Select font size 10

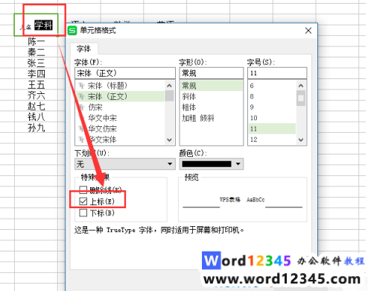coord(272,118)
